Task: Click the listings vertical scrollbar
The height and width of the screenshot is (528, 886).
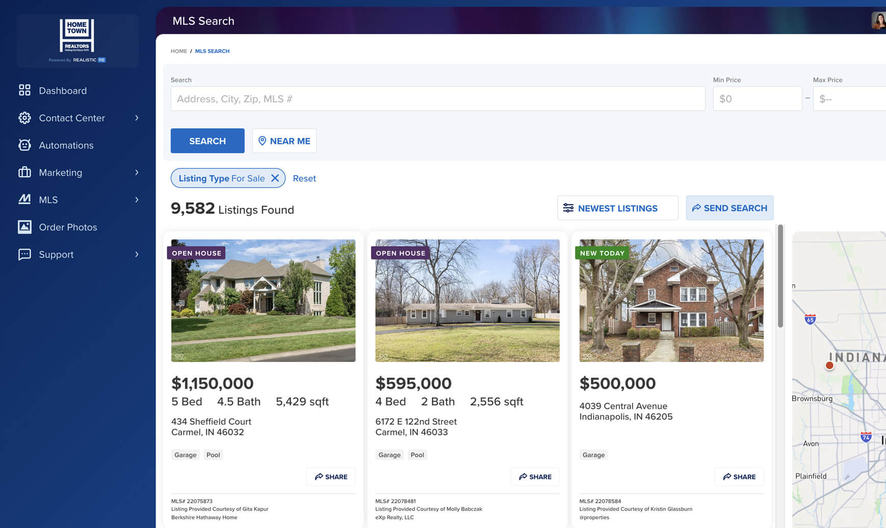Action: coord(780,276)
